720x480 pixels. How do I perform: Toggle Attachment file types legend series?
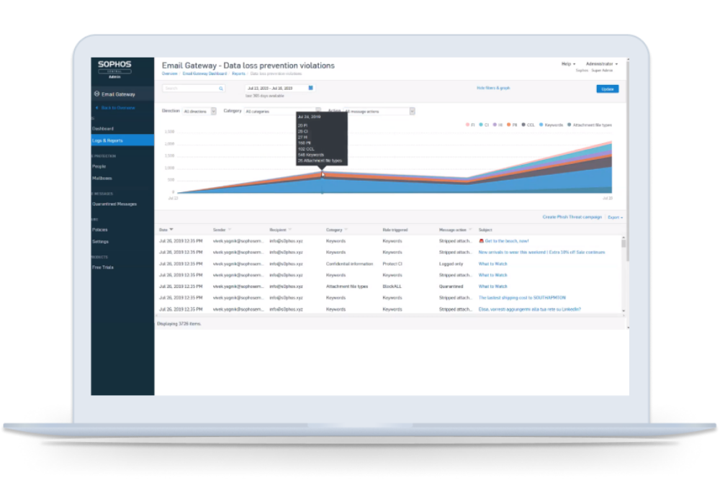tap(590, 124)
